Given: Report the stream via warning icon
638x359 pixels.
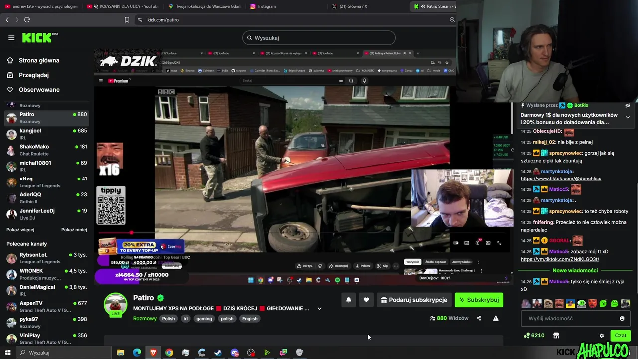Looking at the screenshot, I should [496, 318].
